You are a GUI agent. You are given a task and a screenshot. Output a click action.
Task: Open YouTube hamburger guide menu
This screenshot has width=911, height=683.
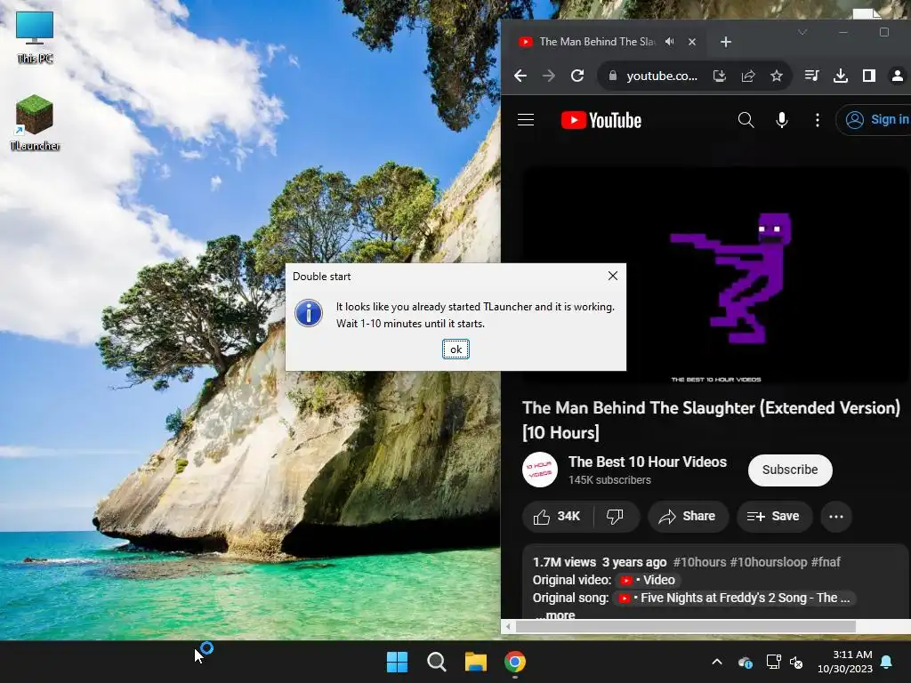coord(526,120)
